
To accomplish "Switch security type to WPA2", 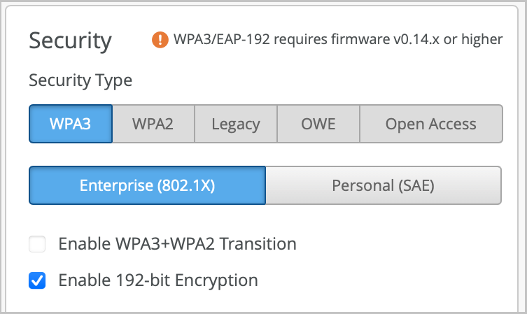I will coord(153,124).
